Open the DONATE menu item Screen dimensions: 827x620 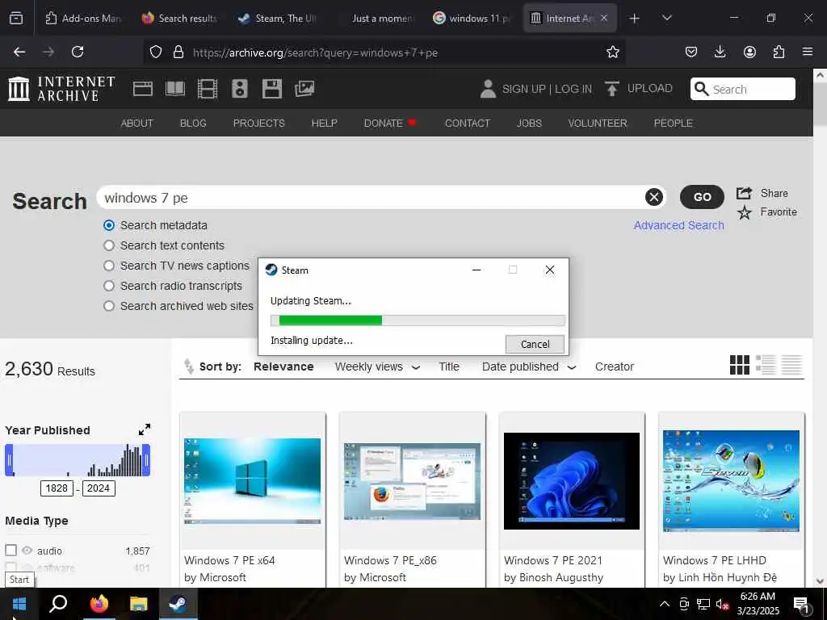tap(390, 123)
